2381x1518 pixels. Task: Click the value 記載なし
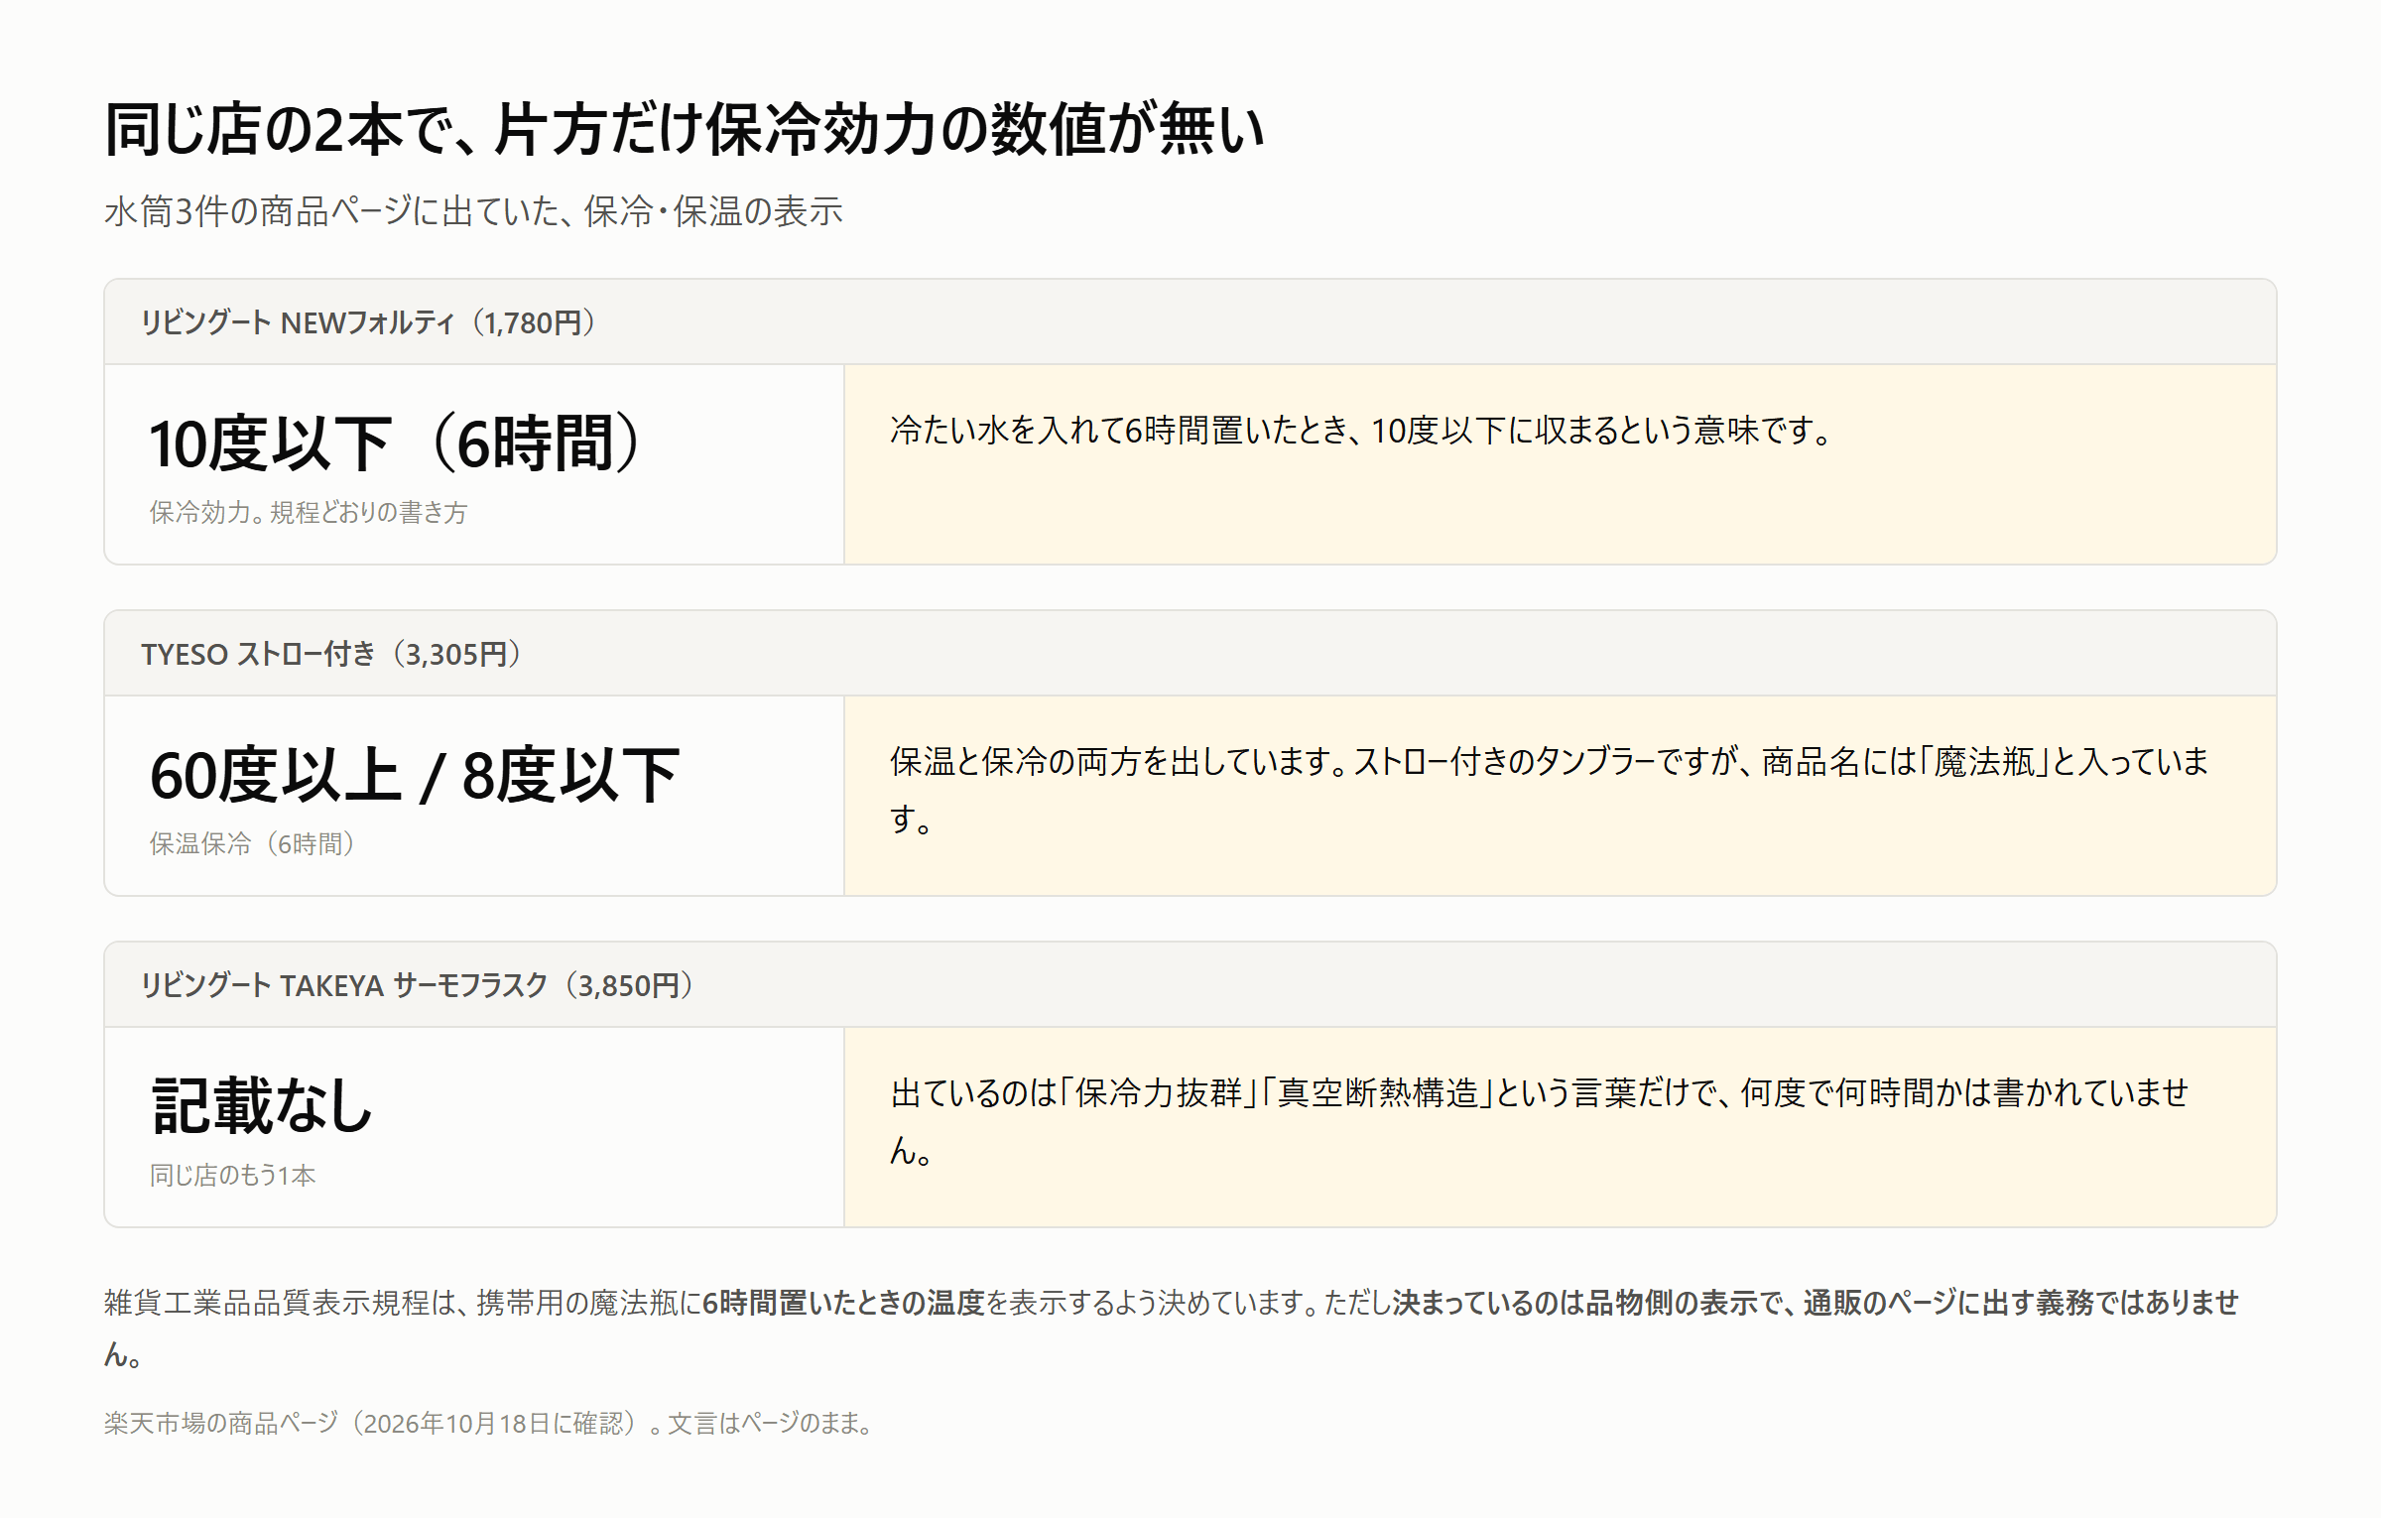[261, 1105]
